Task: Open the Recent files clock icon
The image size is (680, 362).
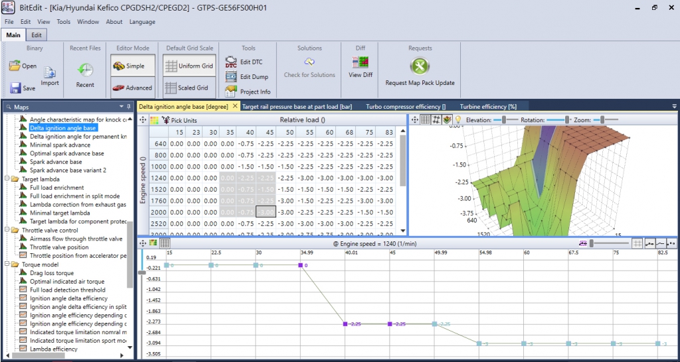Action: [x=86, y=70]
